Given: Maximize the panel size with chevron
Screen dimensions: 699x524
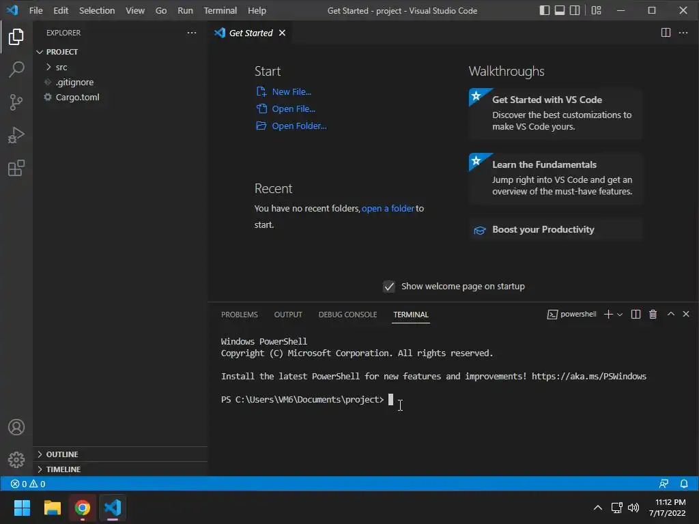Looking at the screenshot, I should (670, 314).
